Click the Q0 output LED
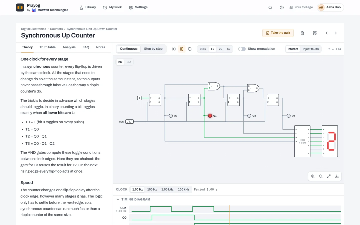The height and width of the screenshot is (225, 360). [x=171, y=116]
